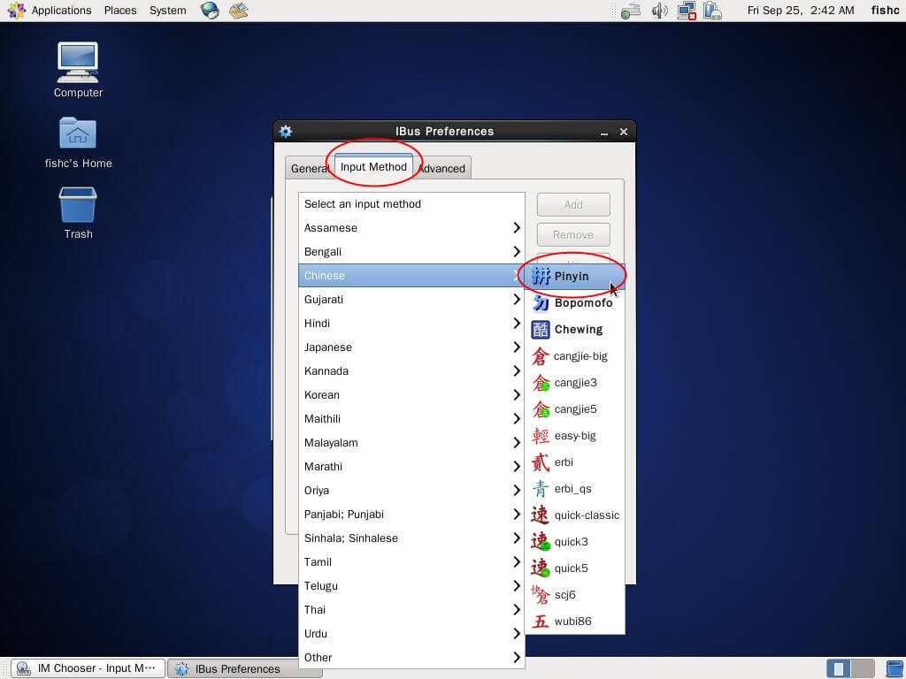Pick the Chewing input method icon
Image resolution: width=906 pixels, height=679 pixels.
pyautogui.click(x=541, y=330)
